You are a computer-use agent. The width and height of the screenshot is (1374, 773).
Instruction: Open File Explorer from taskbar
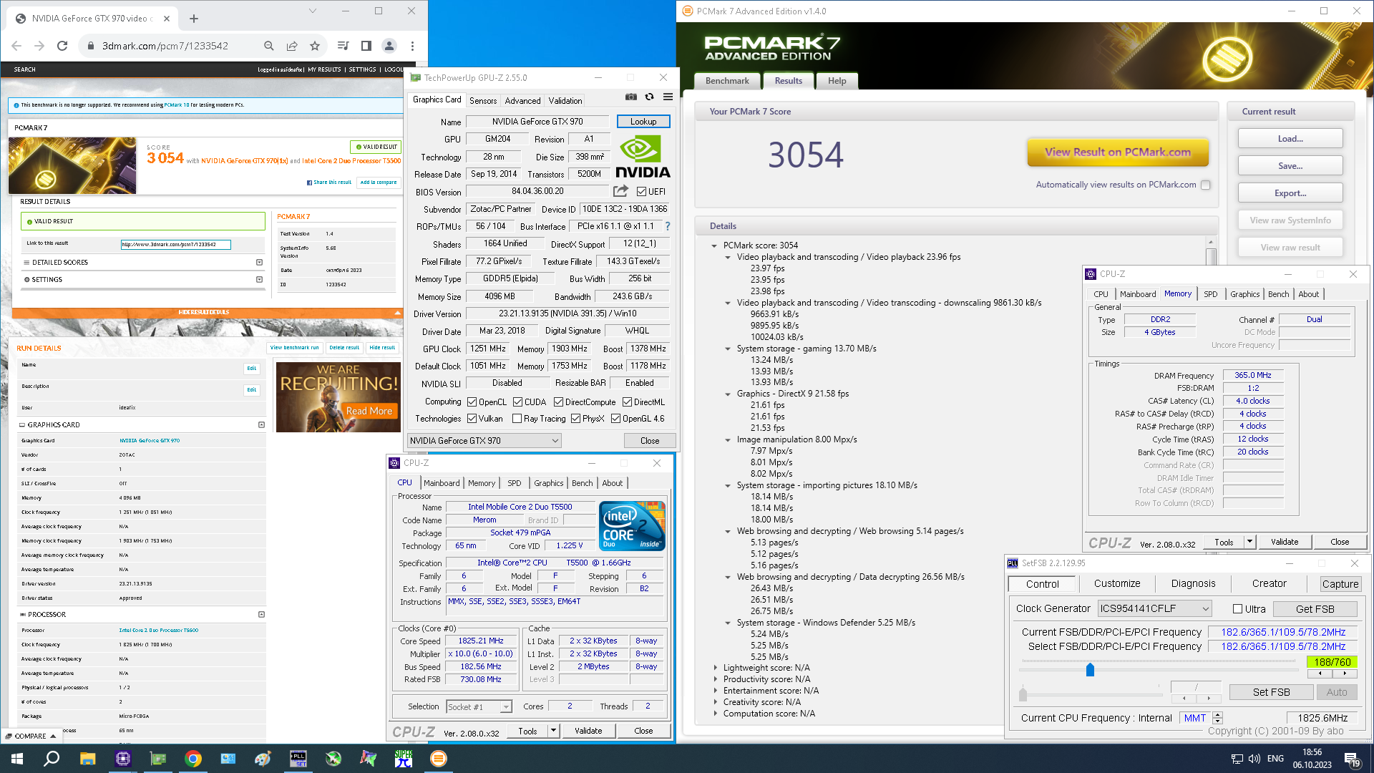tap(87, 759)
